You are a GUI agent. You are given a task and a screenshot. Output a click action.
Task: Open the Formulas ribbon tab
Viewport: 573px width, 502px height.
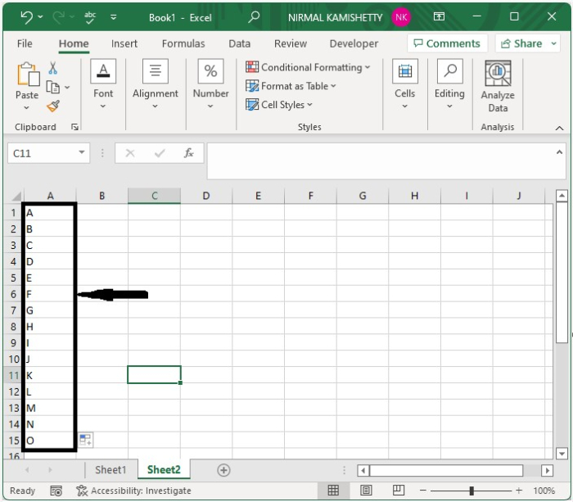pyautogui.click(x=183, y=43)
